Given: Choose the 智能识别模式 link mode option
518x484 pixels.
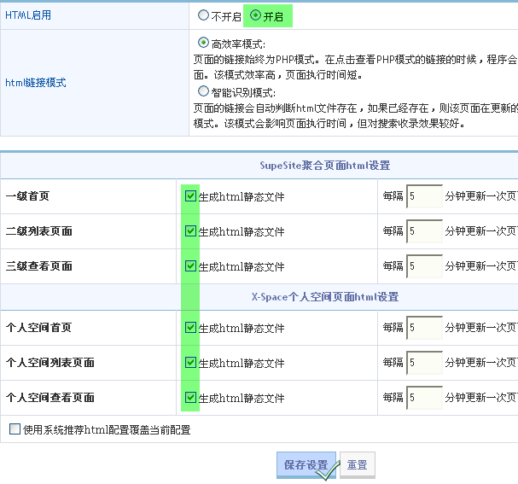Looking at the screenshot, I should tap(203, 91).
